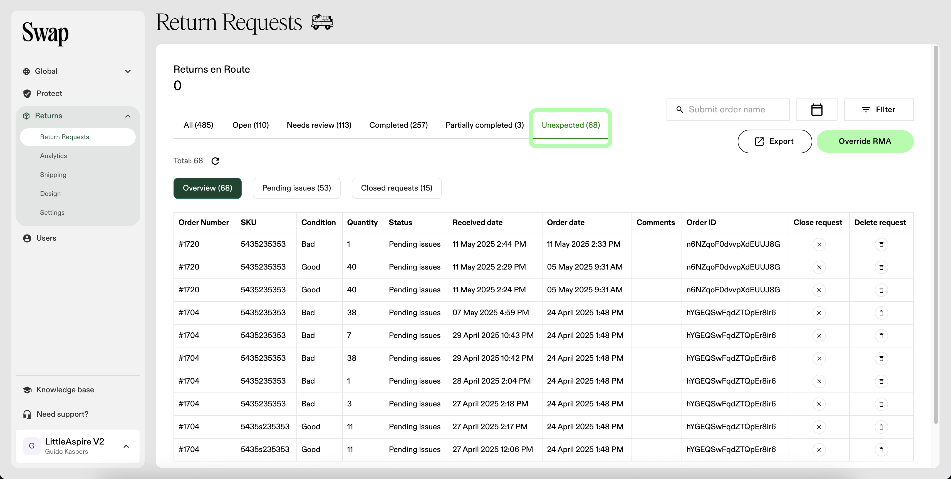951x479 pixels.
Task: Open the calendar date picker
Action: 817,109
